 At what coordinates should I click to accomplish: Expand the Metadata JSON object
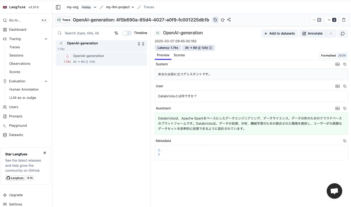coord(161,150)
